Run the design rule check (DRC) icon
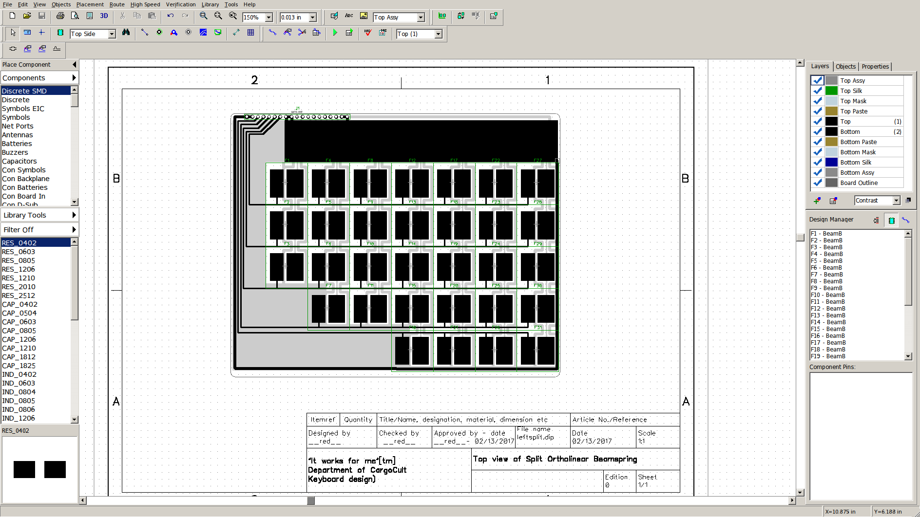Viewport: 920px width, 517px height. 368,33
